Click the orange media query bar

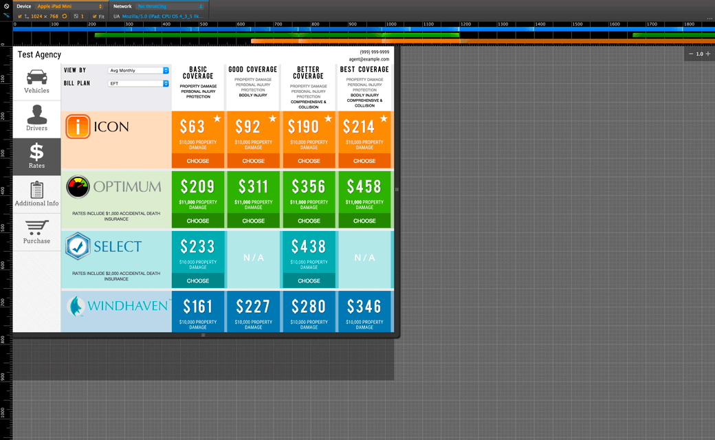point(483,41)
